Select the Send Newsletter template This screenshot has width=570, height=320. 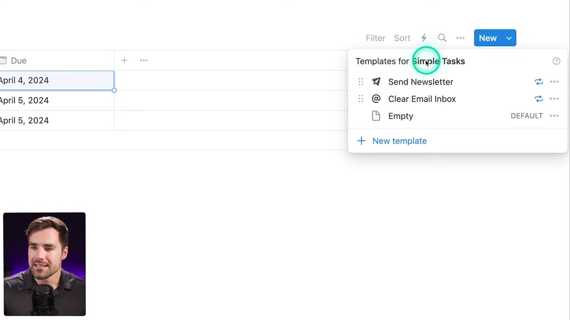(x=420, y=82)
